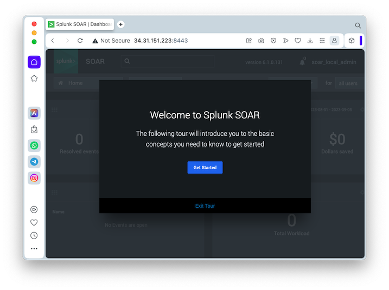Click the ad blocker shield icon
The height and width of the screenshot is (290, 389).
pyautogui.click(x=273, y=41)
